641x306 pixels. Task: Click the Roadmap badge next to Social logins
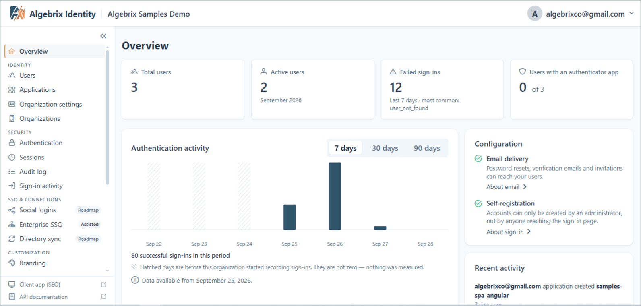coord(88,210)
